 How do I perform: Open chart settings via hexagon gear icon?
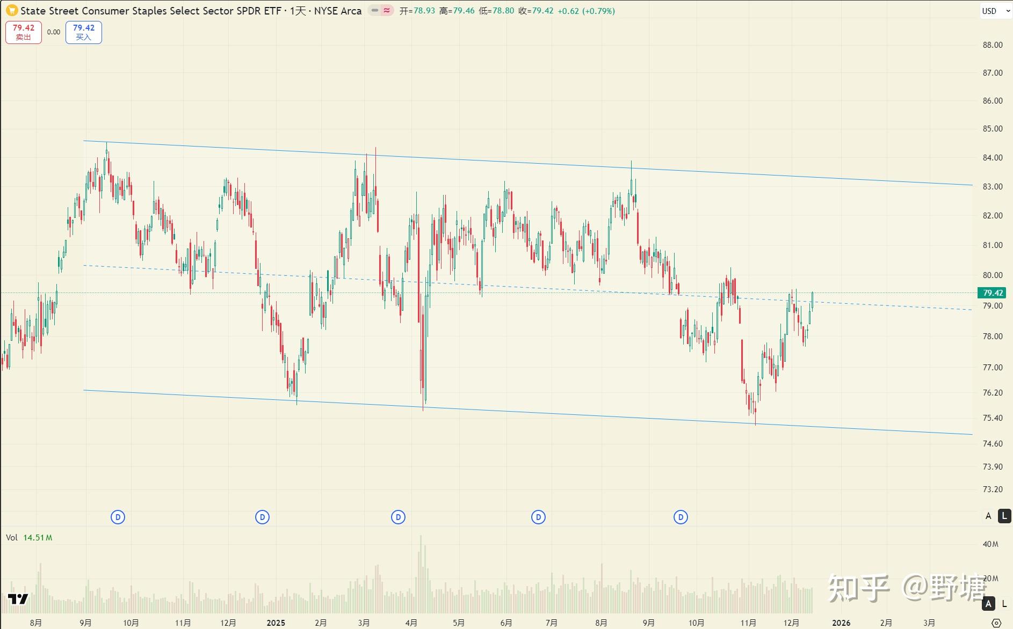(x=996, y=623)
